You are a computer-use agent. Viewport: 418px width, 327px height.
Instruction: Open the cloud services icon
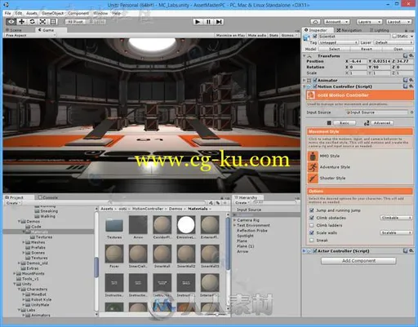(x=315, y=22)
